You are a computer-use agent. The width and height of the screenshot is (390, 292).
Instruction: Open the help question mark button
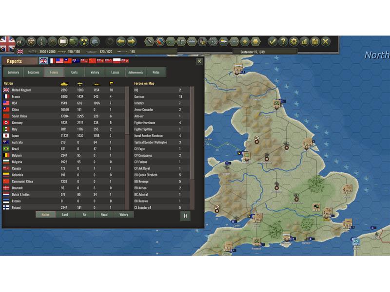(283, 41)
